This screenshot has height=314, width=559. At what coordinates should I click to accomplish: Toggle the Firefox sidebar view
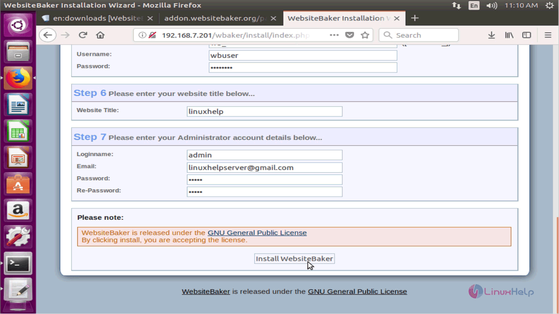(x=527, y=35)
